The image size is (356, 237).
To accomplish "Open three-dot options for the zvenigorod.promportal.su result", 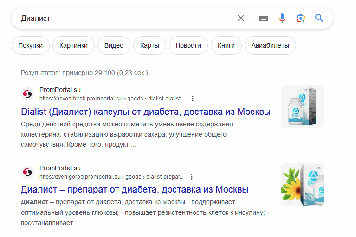I will pyautogui.click(x=192, y=177).
